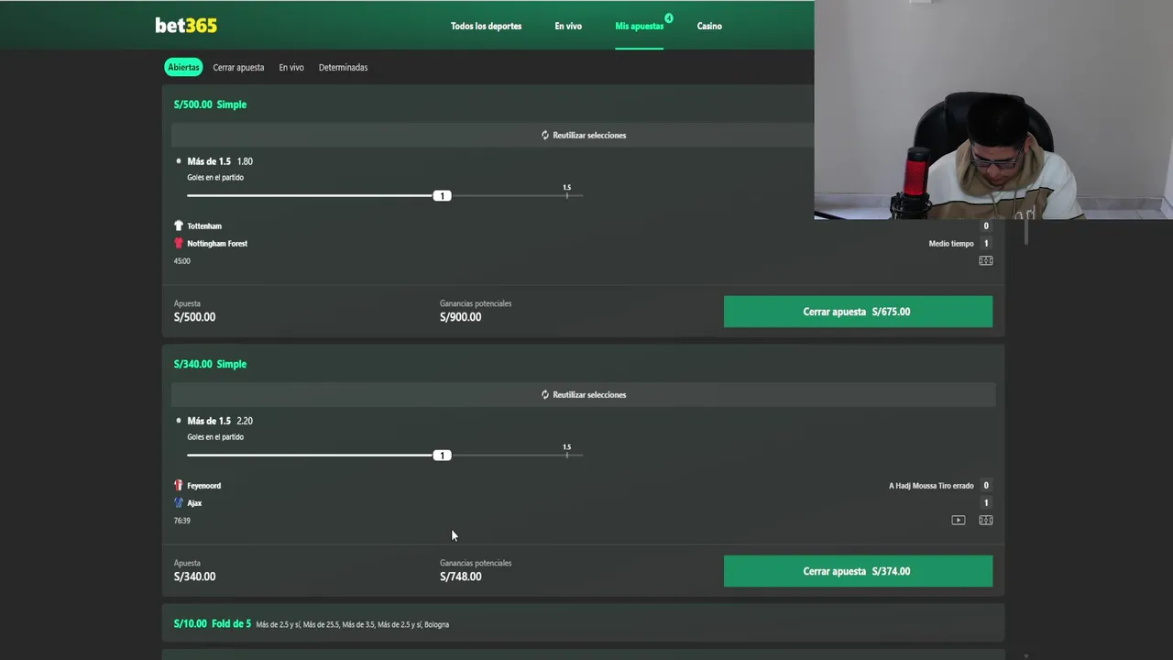Click the bet365 logo
Screen dimensions: 1173x660
click(x=186, y=26)
